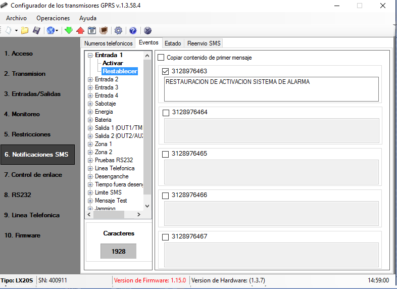Select Linea Telefonica in events tree

pos(115,168)
